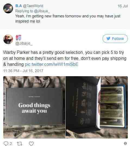Screen dimensions: 130x148
Task: Like the tweet with the heart icon
Action: click(31, 144)
